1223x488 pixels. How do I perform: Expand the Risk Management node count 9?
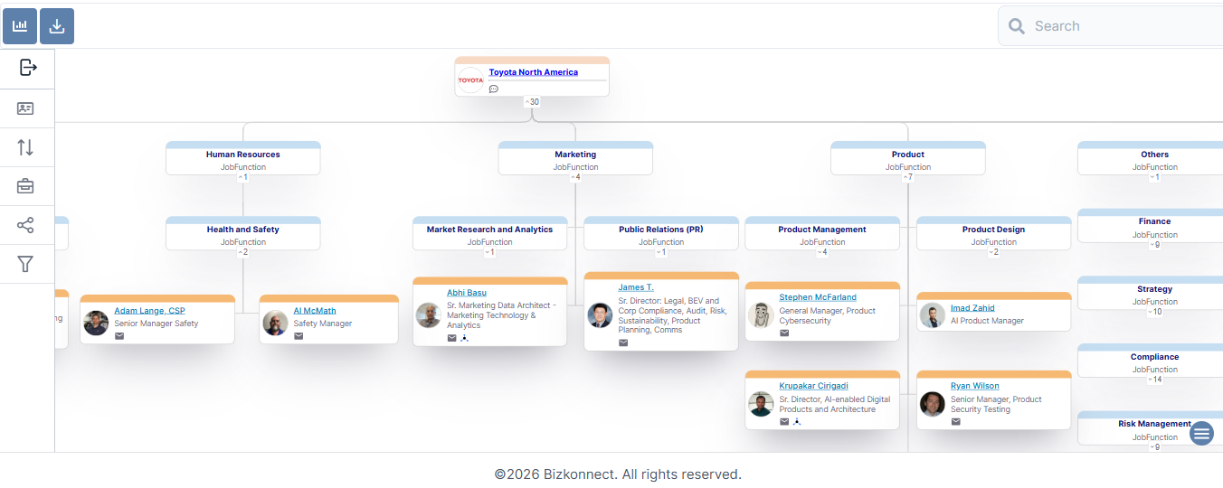1154,446
